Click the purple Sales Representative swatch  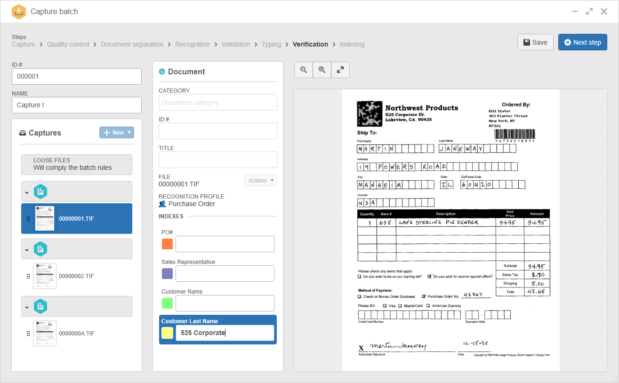[x=167, y=273]
